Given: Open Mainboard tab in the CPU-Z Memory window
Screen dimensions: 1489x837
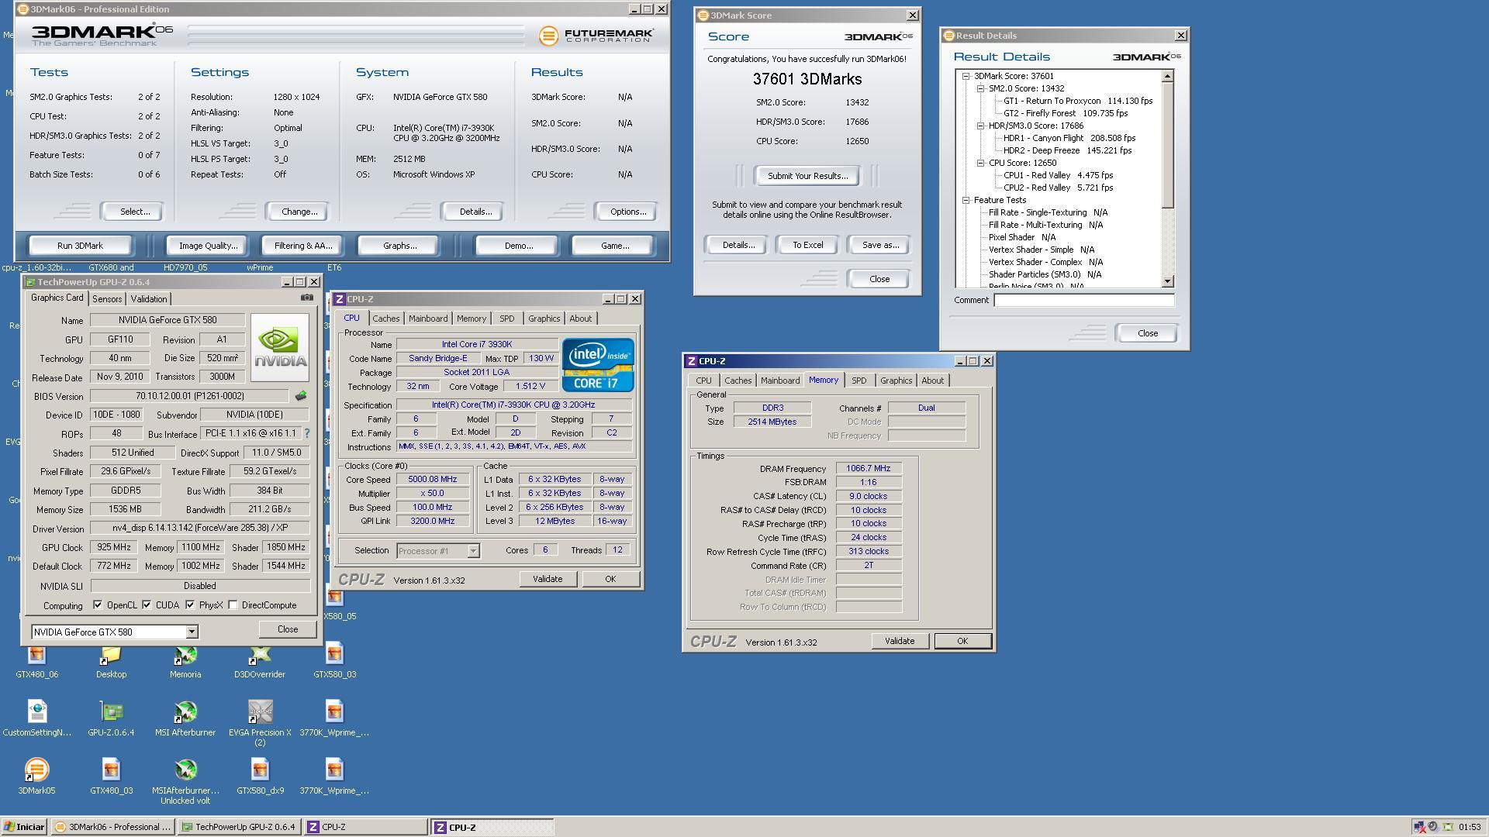Looking at the screenshot, I should pyautogui.click(x=779, y=381).
